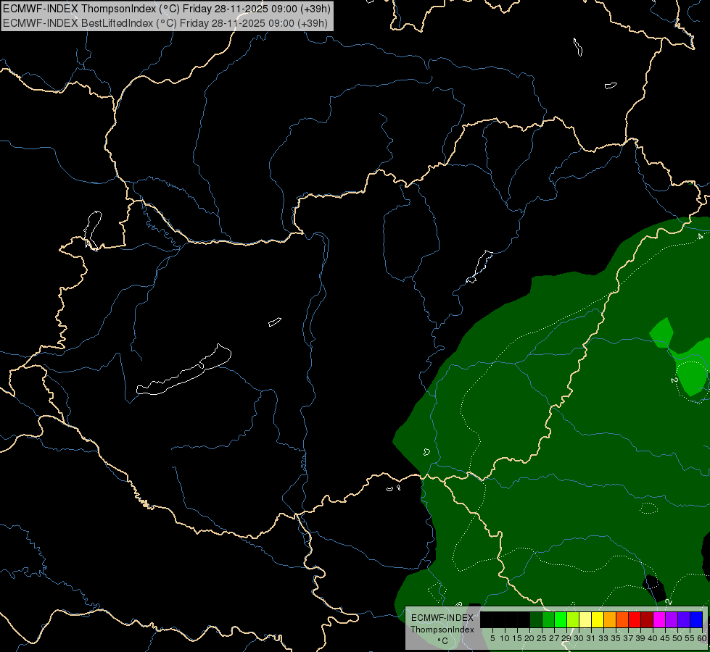Click the legend tick label 25
The image size is (710, 652).
click(542, 638)
